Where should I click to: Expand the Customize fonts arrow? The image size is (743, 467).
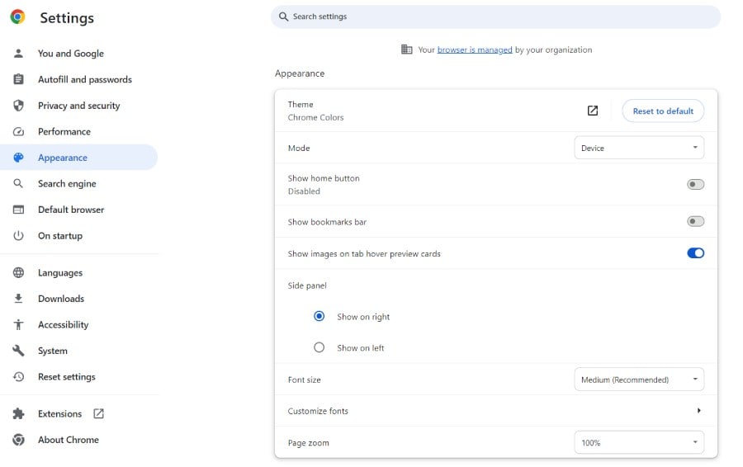coord(699,411)
